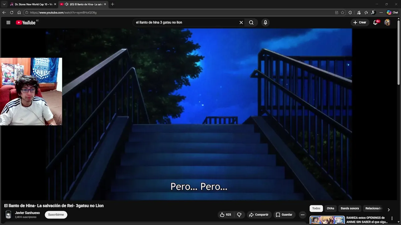
Task: Share video with Compartir button
Action: click(259, 215)
